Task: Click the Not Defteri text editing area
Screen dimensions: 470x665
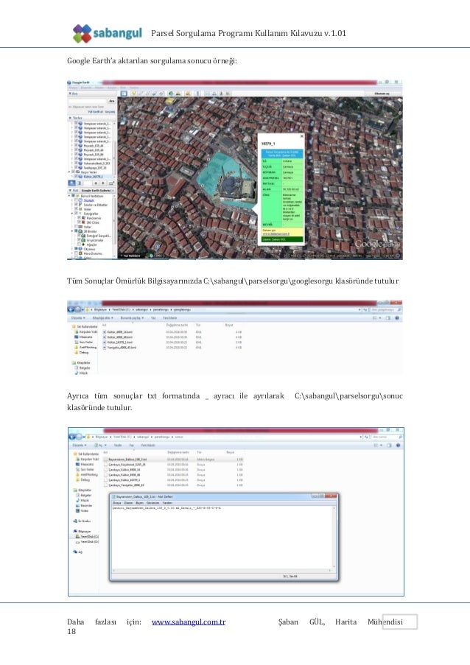Action: click(x=222, y=538)
